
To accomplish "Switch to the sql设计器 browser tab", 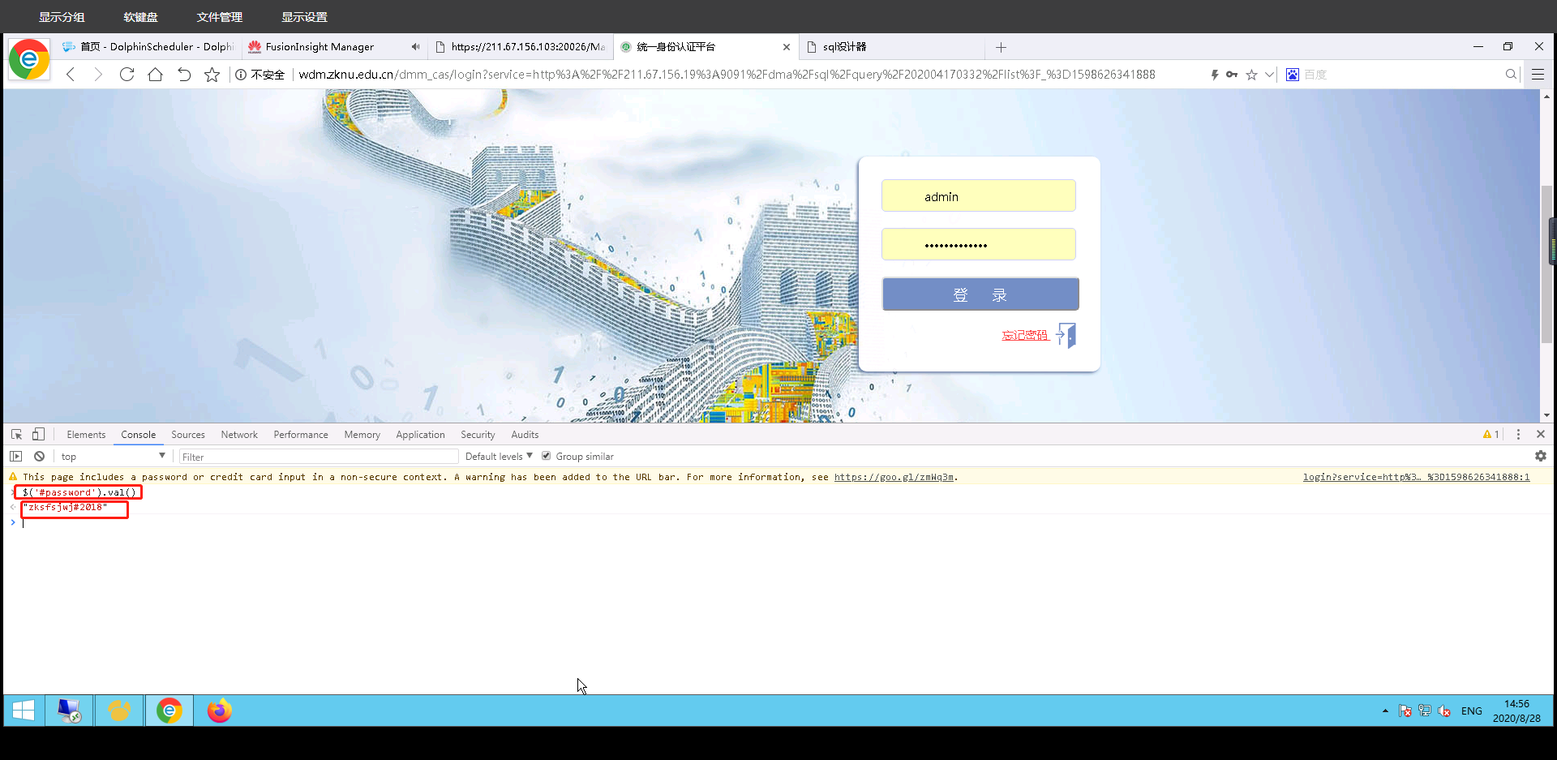I will point(890,47).
